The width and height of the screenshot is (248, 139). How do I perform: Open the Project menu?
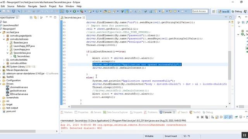pyautogui.click(x=53, y=6)
